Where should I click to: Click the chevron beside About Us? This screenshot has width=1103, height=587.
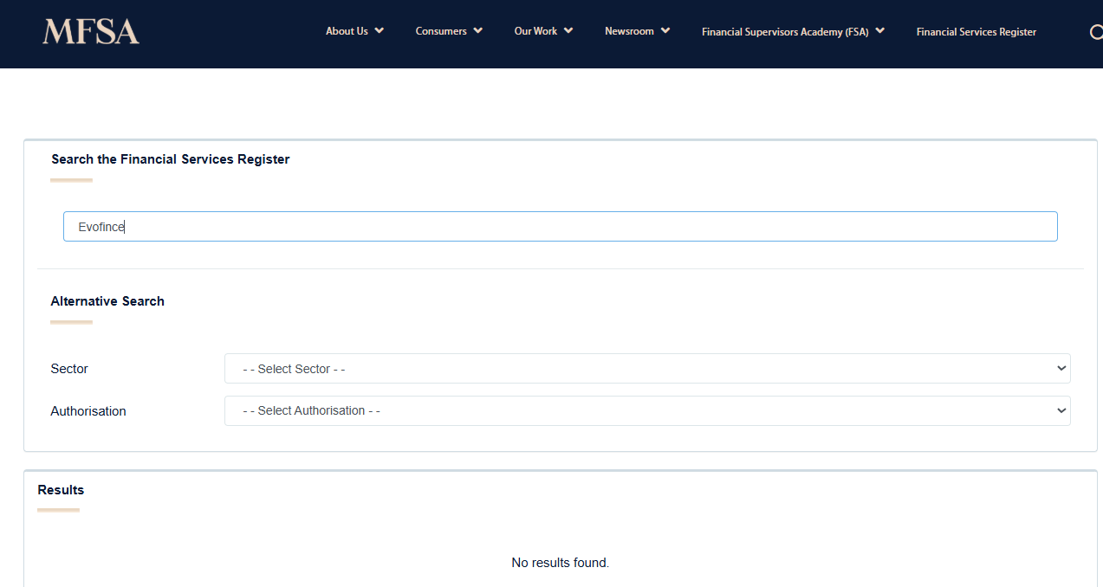(380, 30)
